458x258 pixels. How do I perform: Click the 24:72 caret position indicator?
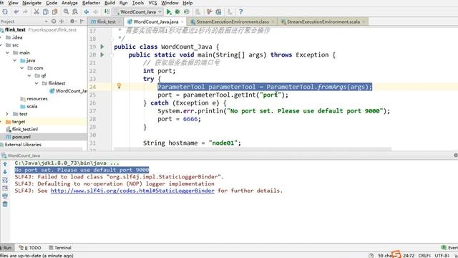tap(409, 255)
